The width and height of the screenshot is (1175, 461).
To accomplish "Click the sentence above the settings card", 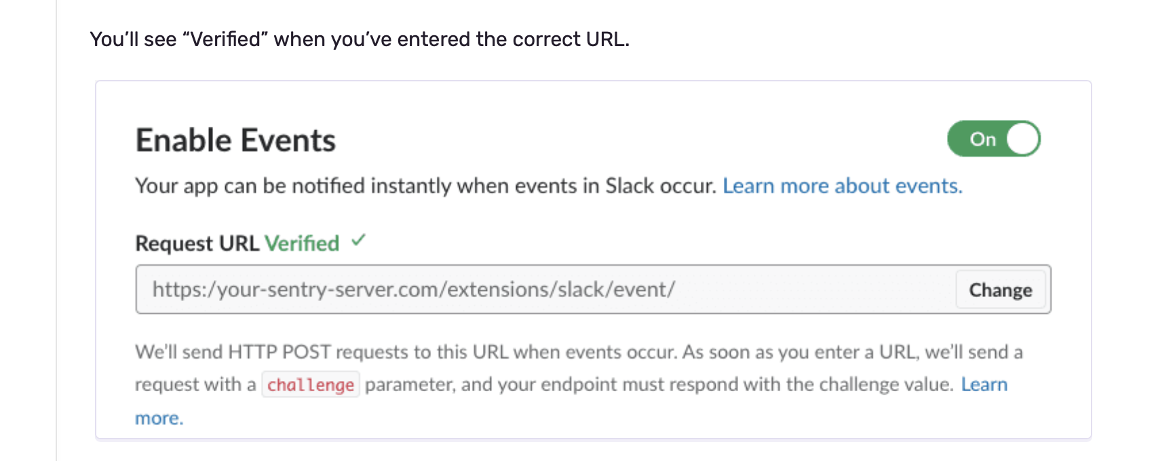I will (x=360, y=39).
